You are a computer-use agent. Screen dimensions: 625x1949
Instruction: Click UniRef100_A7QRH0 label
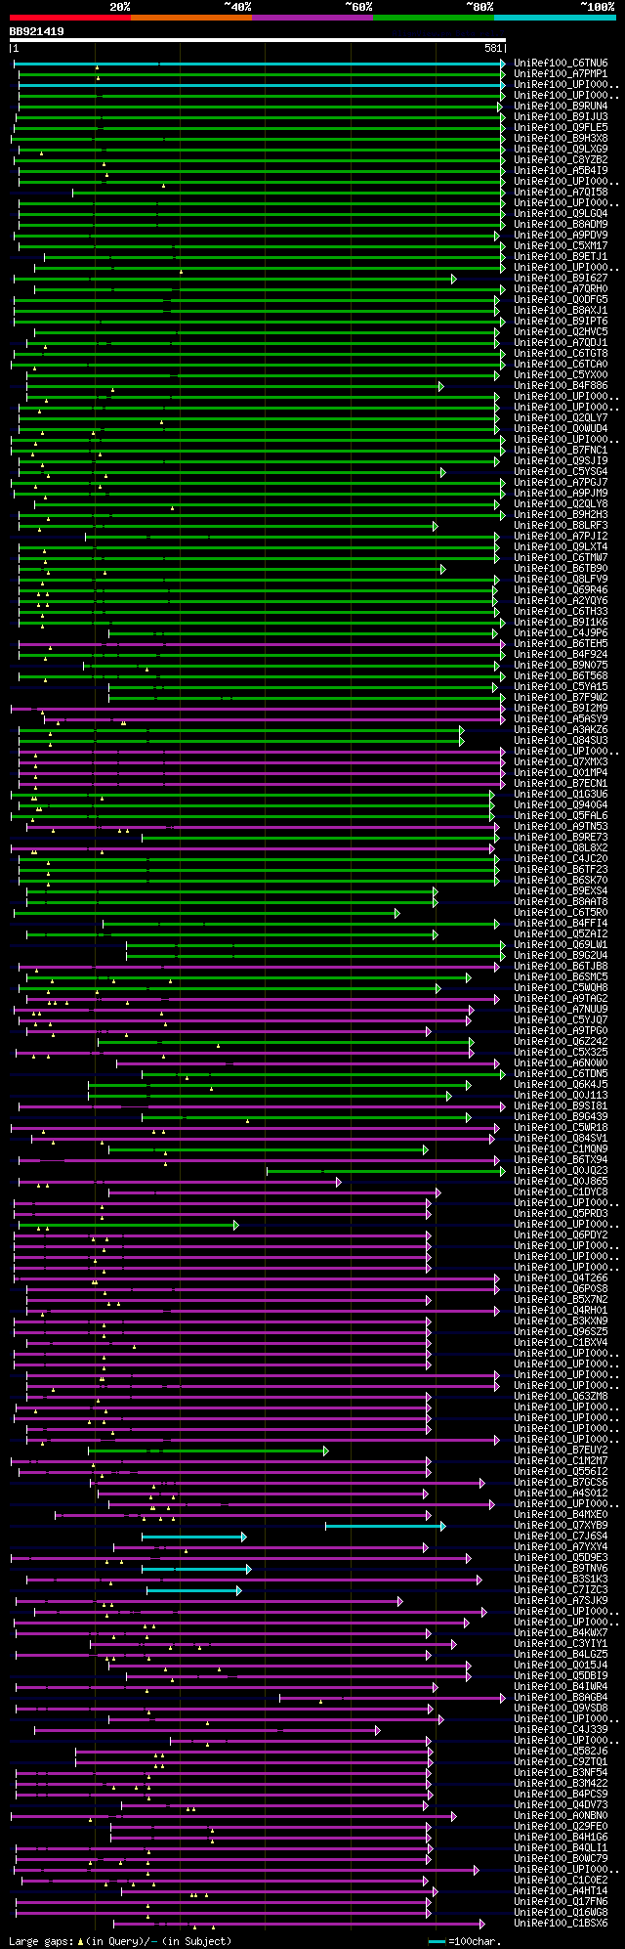click(561, 289)
